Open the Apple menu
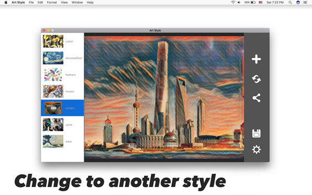Viewport: 312px width, 195px height. (x=6, y=3)
